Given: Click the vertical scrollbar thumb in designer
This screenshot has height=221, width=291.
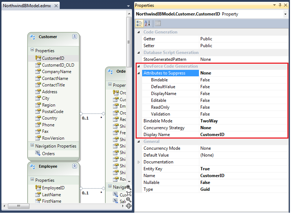Looking at the screenshot, I should pos(129,42).
